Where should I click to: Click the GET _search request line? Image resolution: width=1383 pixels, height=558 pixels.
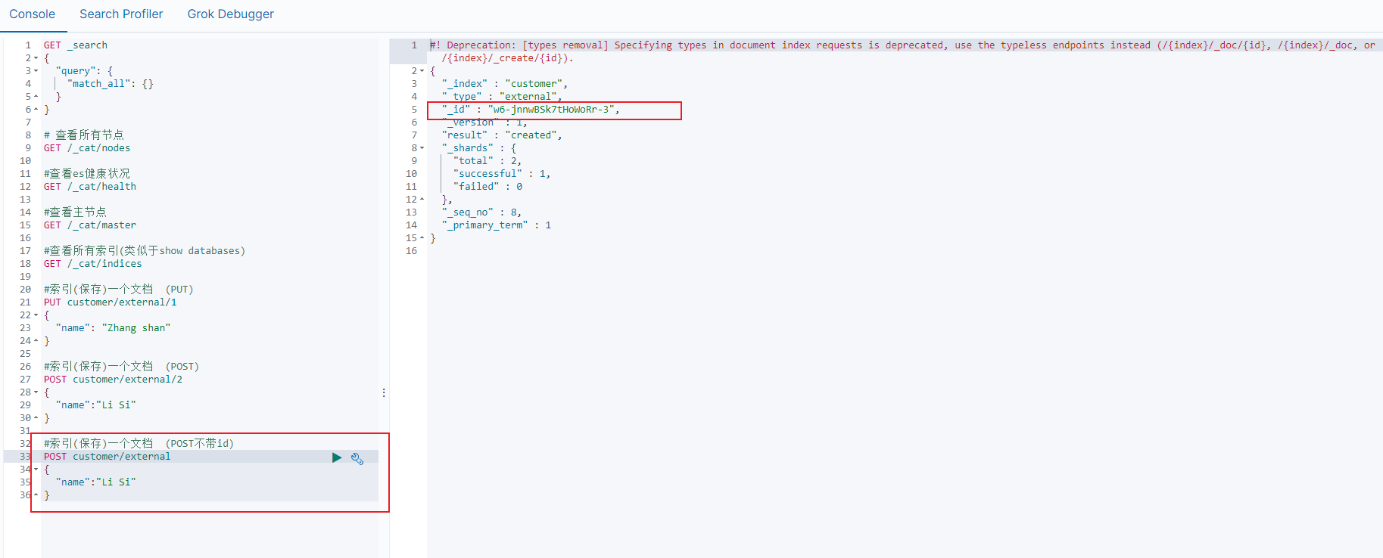click(x=76, y=45)
